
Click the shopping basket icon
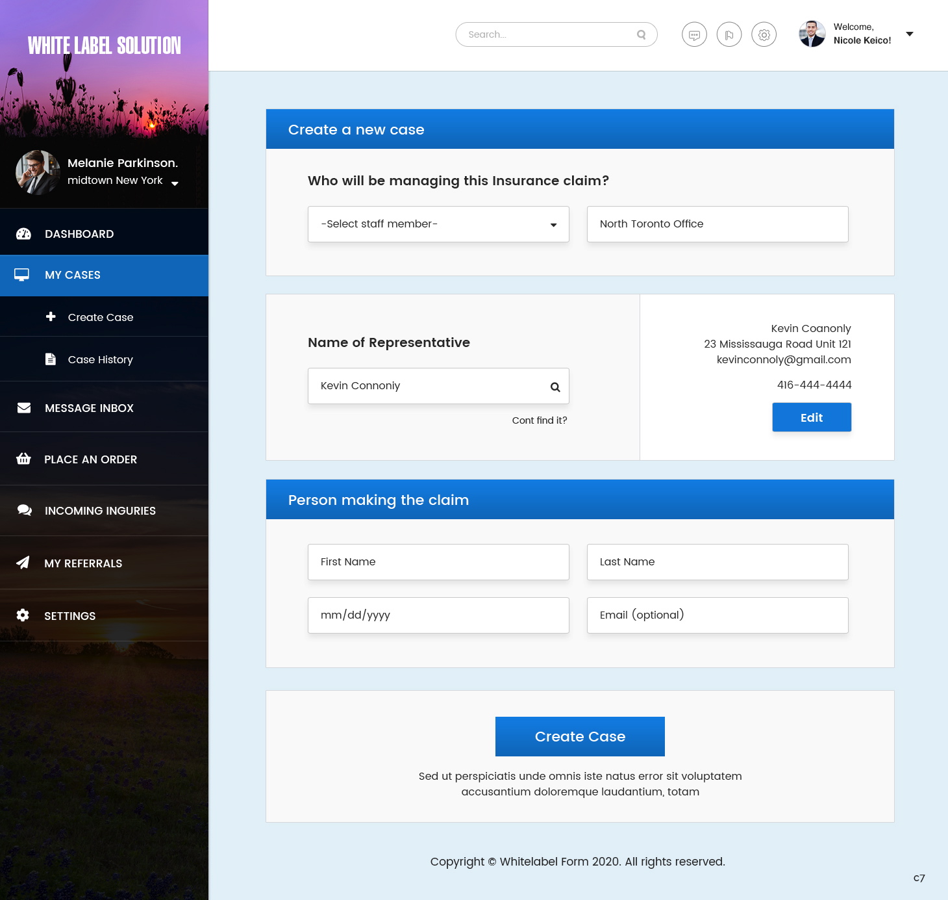[x=23, y=459]
